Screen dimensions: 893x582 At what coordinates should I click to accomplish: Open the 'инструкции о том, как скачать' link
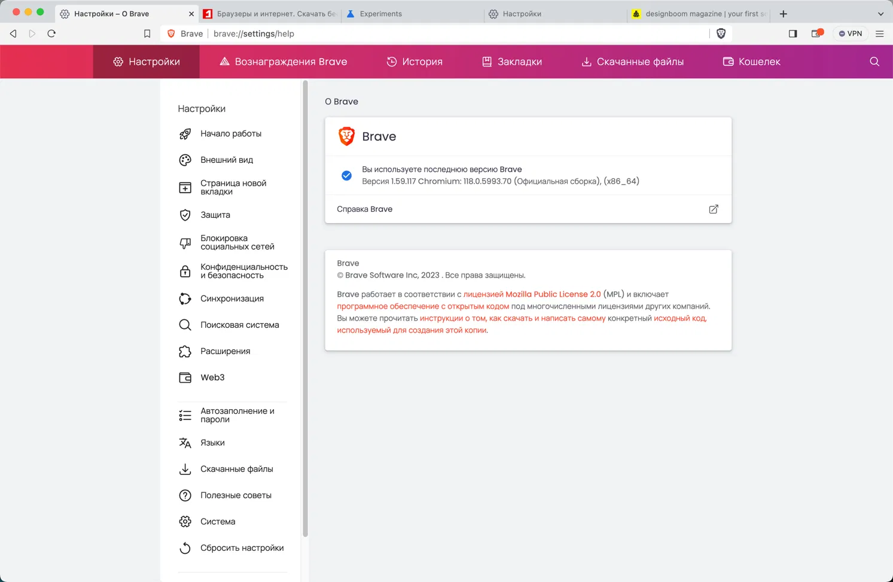(513, 318)
